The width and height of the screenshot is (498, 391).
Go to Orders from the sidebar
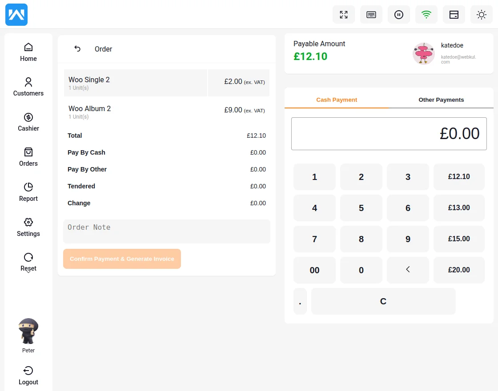pos(28,157)
